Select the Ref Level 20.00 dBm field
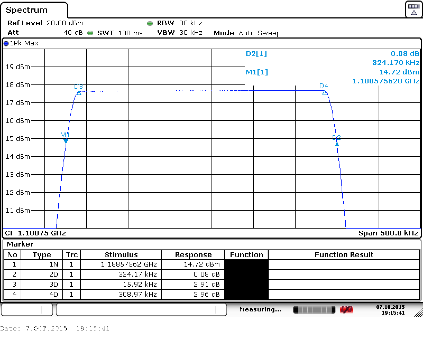Image resolution: width=423 pixels, height=341 pixels. tap(45, 23)
